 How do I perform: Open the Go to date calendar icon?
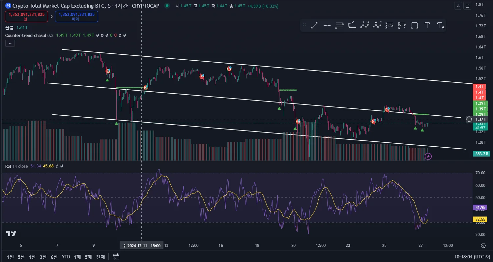pyautogui.click(x=116, y=256)
